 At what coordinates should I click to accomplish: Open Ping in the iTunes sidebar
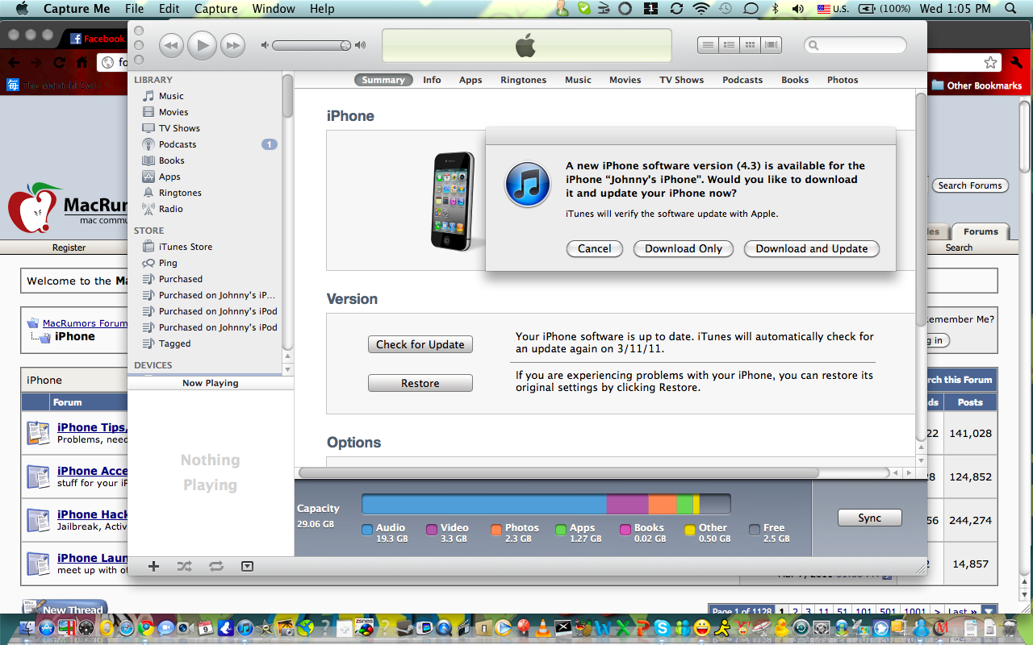click(167, 263)
